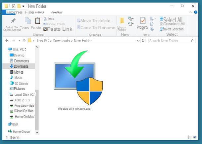Click the Edit icon in the Open group
202x144 pixels.
[152, 24]
